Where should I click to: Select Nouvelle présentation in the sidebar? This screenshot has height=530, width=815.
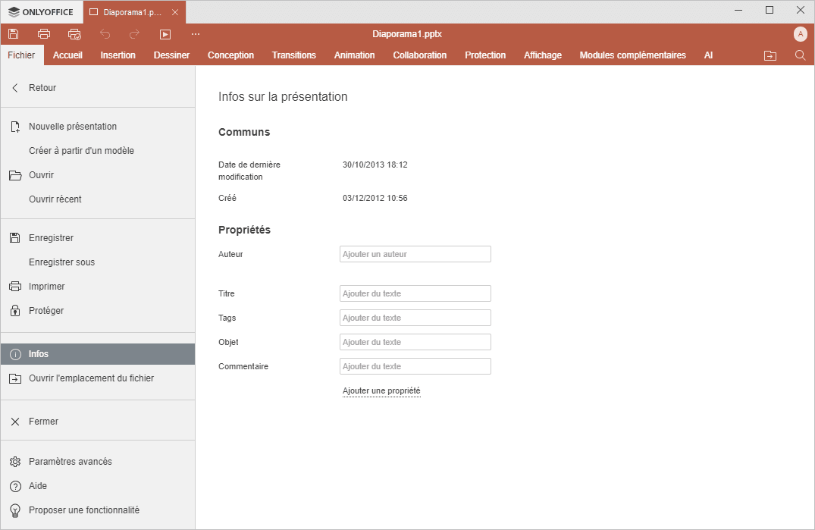(x=73, y=127)
